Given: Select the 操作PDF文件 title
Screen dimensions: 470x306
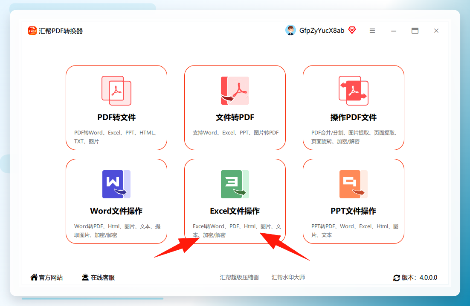Looking at the screenshot, I should (354, 117).
